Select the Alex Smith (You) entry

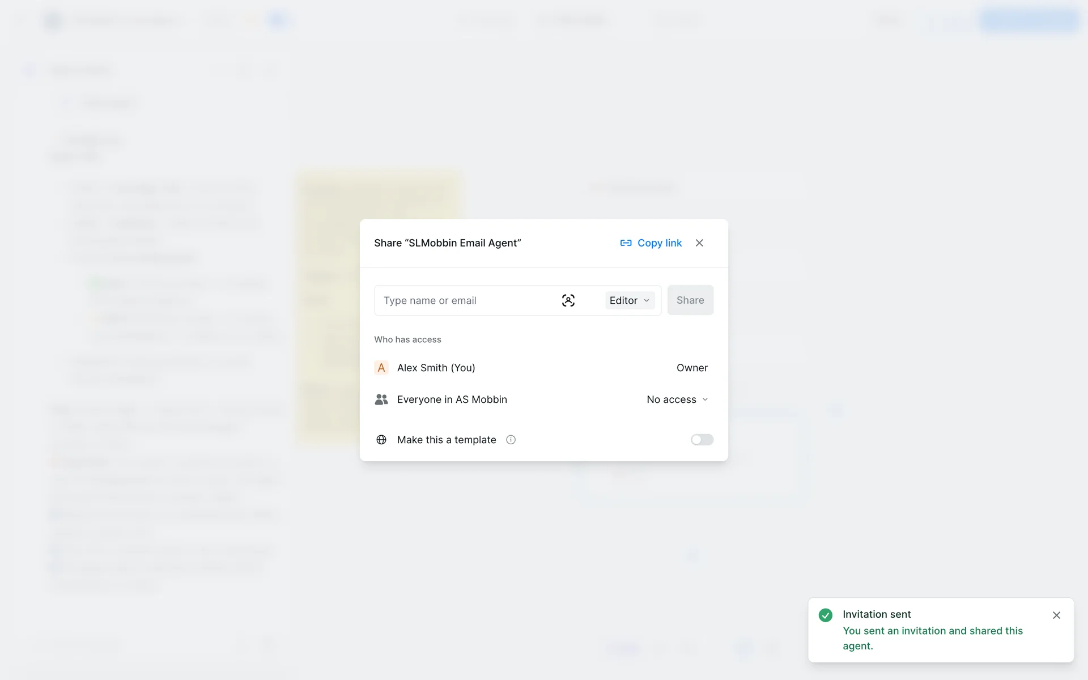(436, 368)
